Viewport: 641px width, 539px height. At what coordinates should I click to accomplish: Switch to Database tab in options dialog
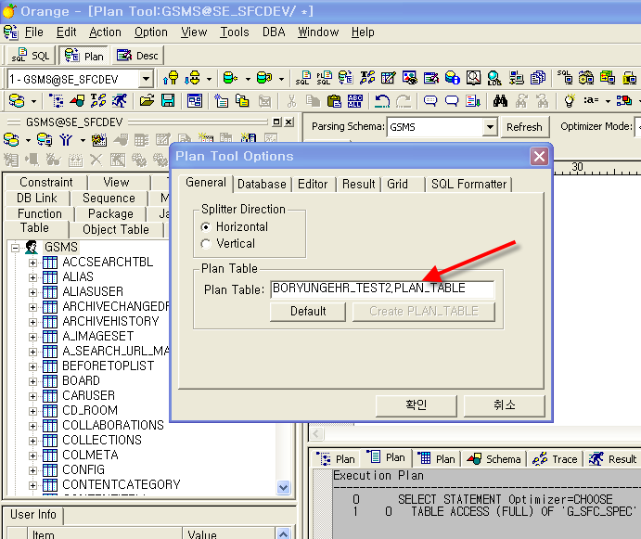point(262,184)
